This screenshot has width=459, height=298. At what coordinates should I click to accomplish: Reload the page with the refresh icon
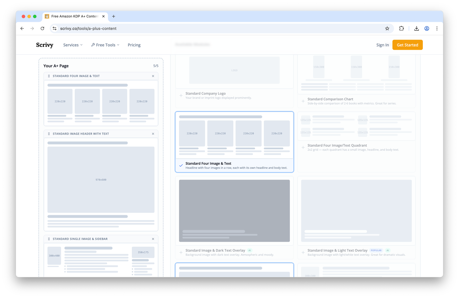tap(42, 28)
